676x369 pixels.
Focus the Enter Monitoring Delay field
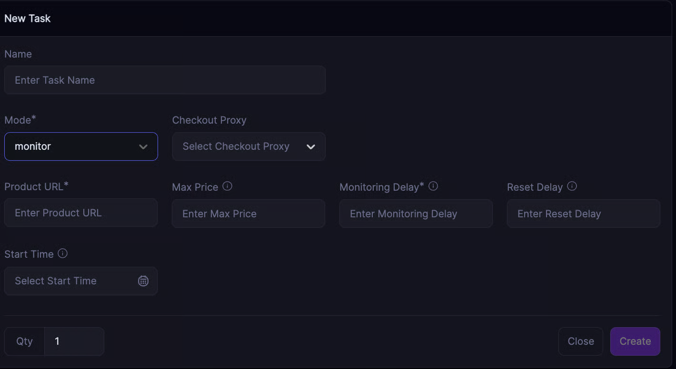pos(416,214)
